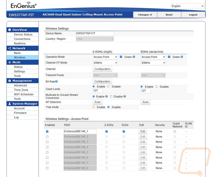Click the Bit Rate info icon
211x177 pixels.
[56, 81]
